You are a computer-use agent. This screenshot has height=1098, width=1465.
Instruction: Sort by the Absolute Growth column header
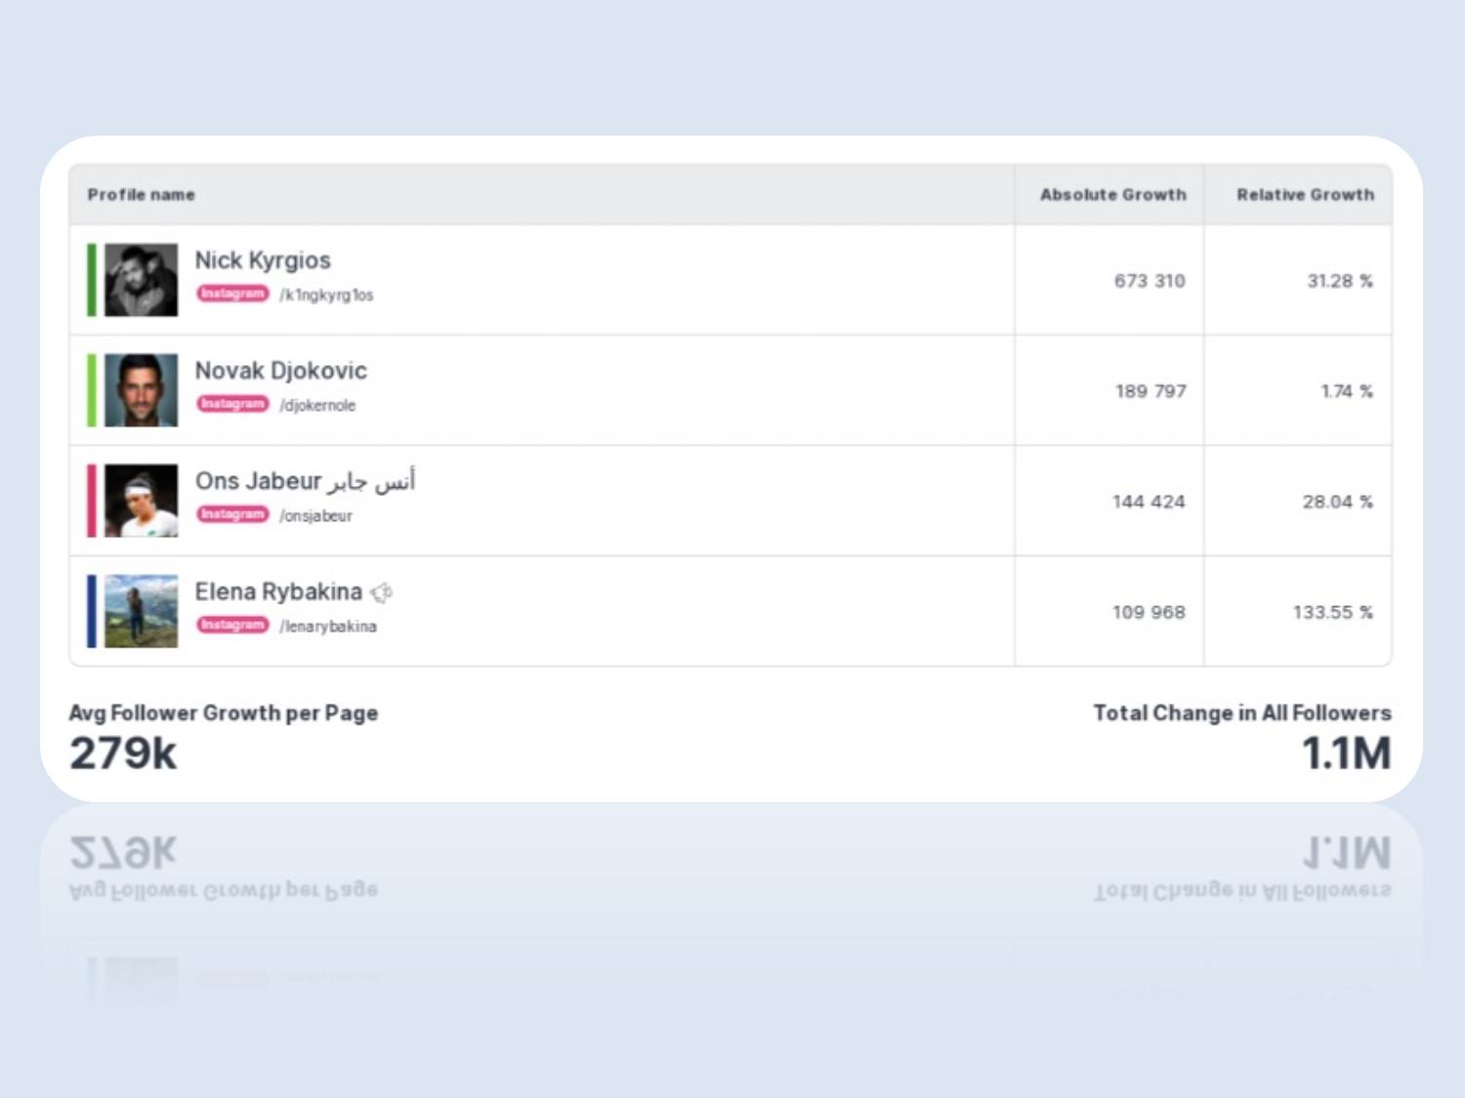(x=1112, y=195)
